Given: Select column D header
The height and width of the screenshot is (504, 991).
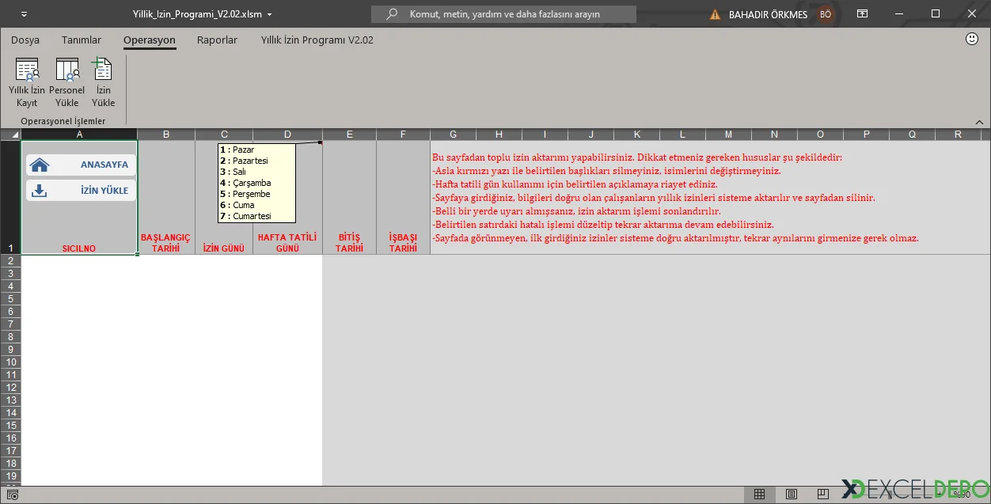Looking at the screenshot, I should [x=287, y=135].
